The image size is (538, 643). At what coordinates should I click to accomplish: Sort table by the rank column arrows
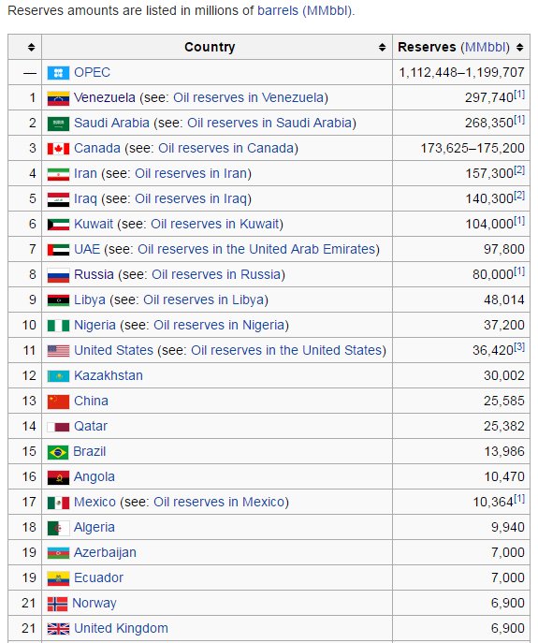pyautogui.click(x=31, y=47)
